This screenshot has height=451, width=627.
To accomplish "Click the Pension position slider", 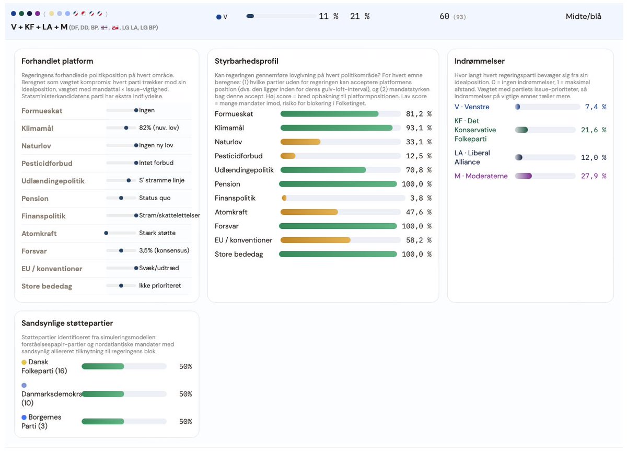I will point(121,198).
